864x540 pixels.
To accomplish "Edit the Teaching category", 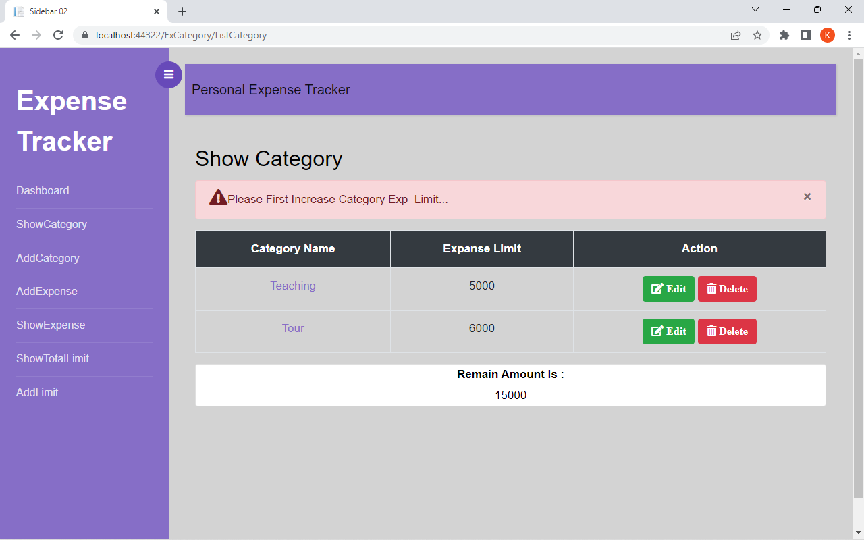I will (x=668, y=289).
